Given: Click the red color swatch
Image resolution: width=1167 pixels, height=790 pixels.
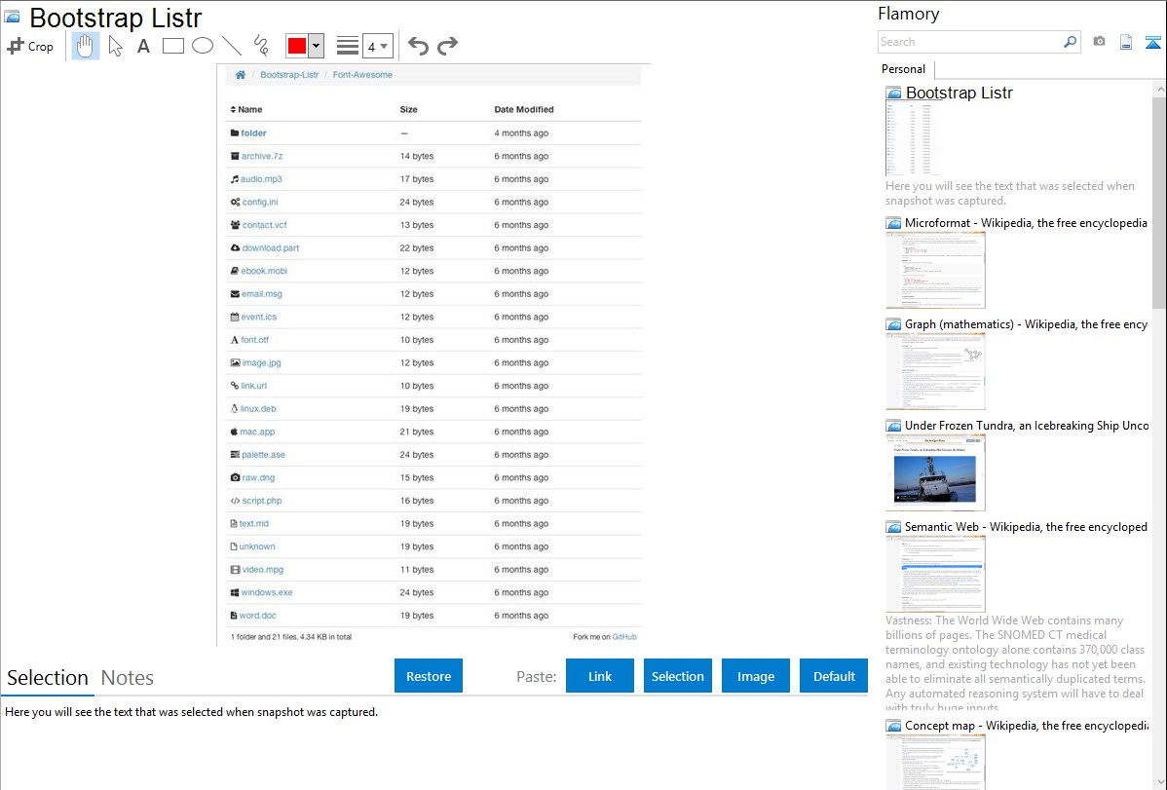Looking at the screenshot, I should [x=296, y=46].
